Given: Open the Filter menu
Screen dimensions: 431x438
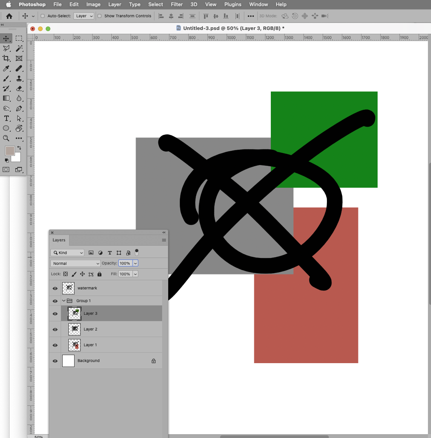Looking at the screenshot, I should click(176, 4).
